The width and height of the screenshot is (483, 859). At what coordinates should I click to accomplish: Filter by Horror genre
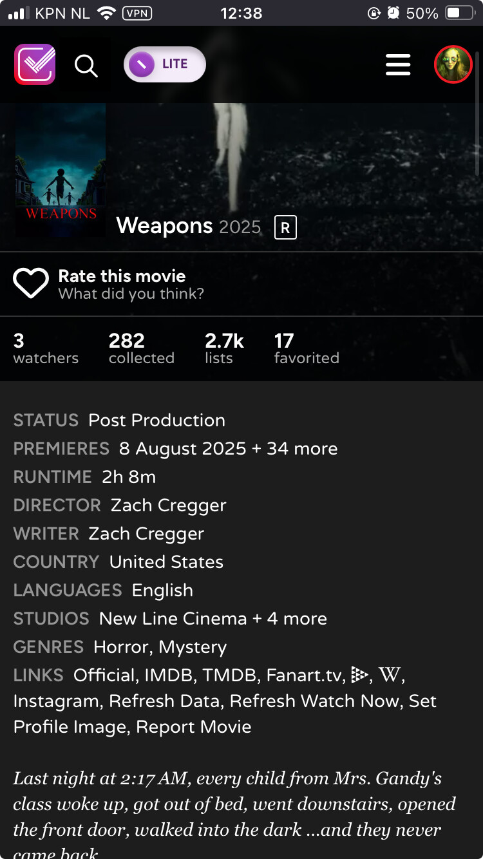point(121,647)
